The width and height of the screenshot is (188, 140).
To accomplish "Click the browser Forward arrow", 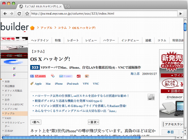I will click(11, 14).
